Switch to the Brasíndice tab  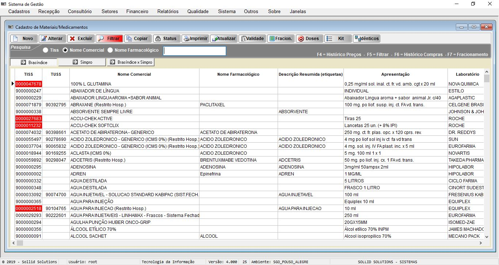pyautogui.click(x=34, y=62)
